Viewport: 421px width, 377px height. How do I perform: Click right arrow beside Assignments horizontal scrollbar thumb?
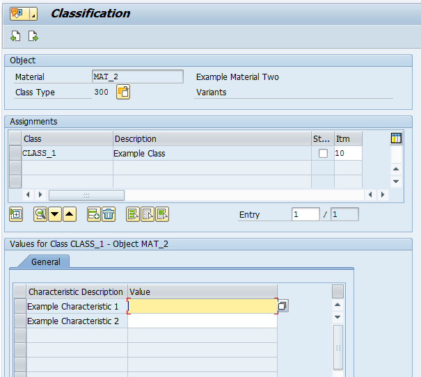point(40,195)
